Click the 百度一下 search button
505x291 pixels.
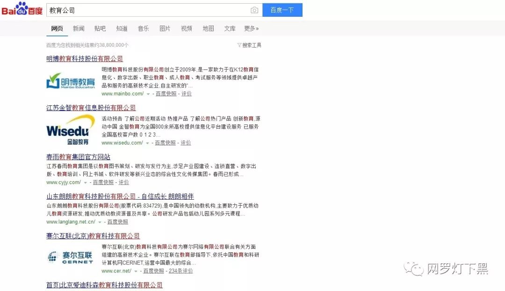point(282,9)
